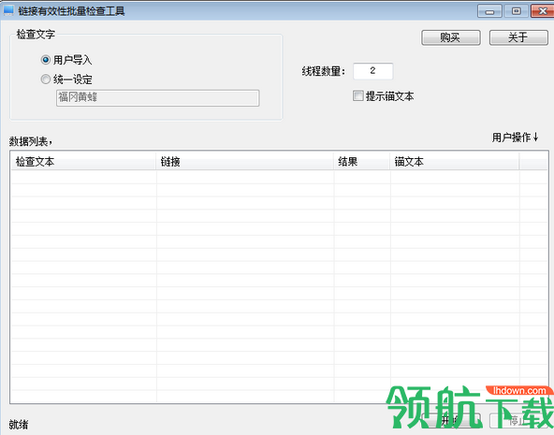The image size is (554, 435).
Task: Click the 锚文本 column header
Action: click(455, 162)
